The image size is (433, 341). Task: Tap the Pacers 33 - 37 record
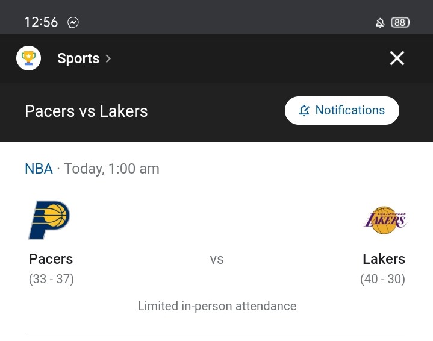click(51, 279)
